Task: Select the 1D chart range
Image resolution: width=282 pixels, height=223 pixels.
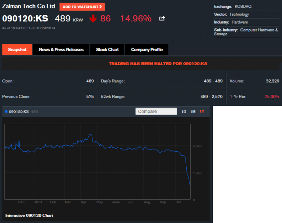Action: [184, 111]
